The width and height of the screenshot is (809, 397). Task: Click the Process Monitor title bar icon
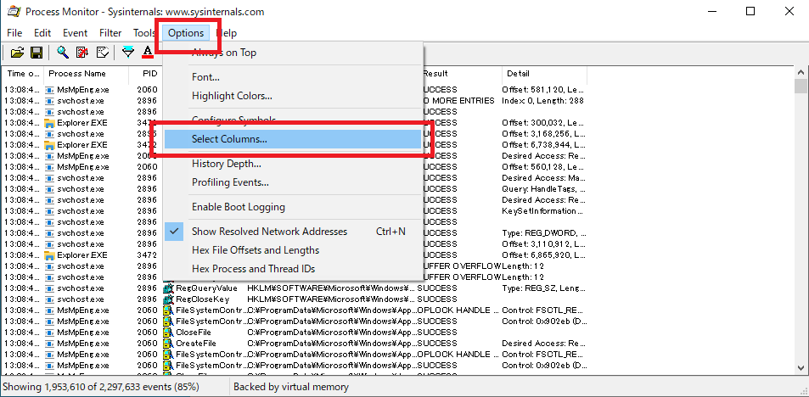click(x=14, y=11)
